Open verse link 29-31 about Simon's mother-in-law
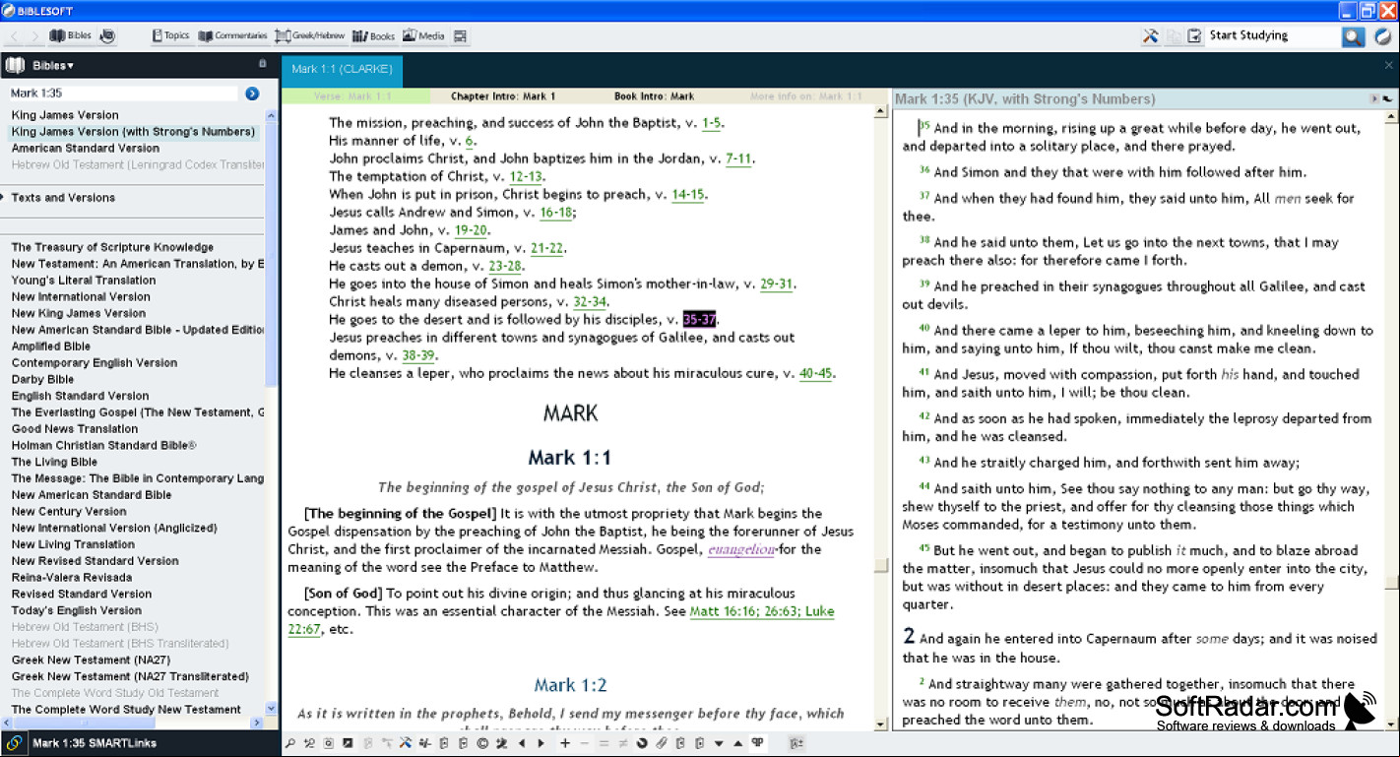Screen dimensions: 1400x757 click(776, 284)
